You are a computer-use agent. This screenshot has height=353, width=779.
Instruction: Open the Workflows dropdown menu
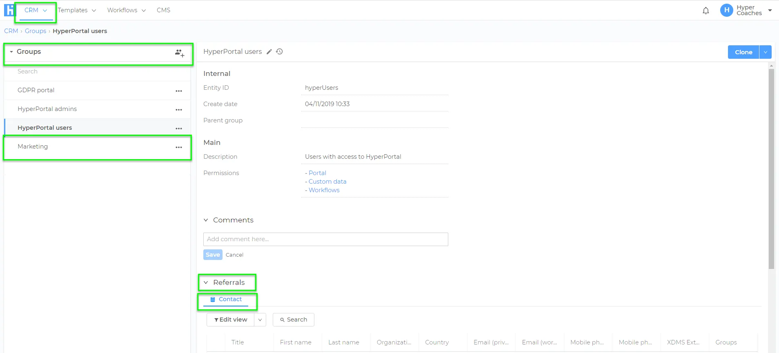coord(127,10)
